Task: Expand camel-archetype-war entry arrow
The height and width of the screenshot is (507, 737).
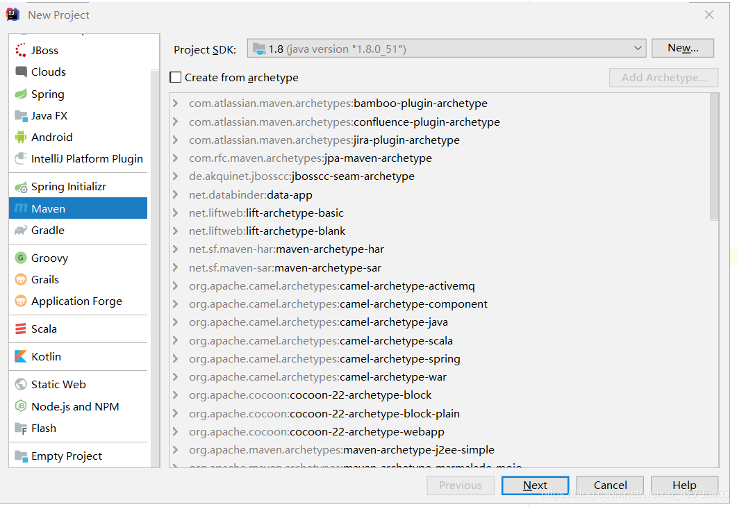Action: [175, 377]
